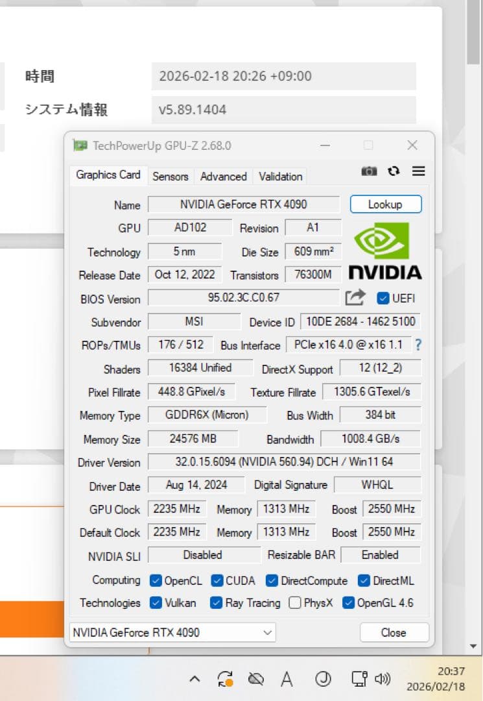
Task: Open the GPU-Z hamburger menu
Action: coord(418,171)
